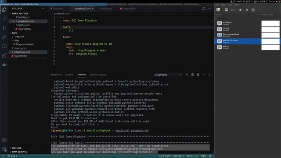Click Run play button in virt-manager toolbar
The image size is (281, 158).
point(240,10)
